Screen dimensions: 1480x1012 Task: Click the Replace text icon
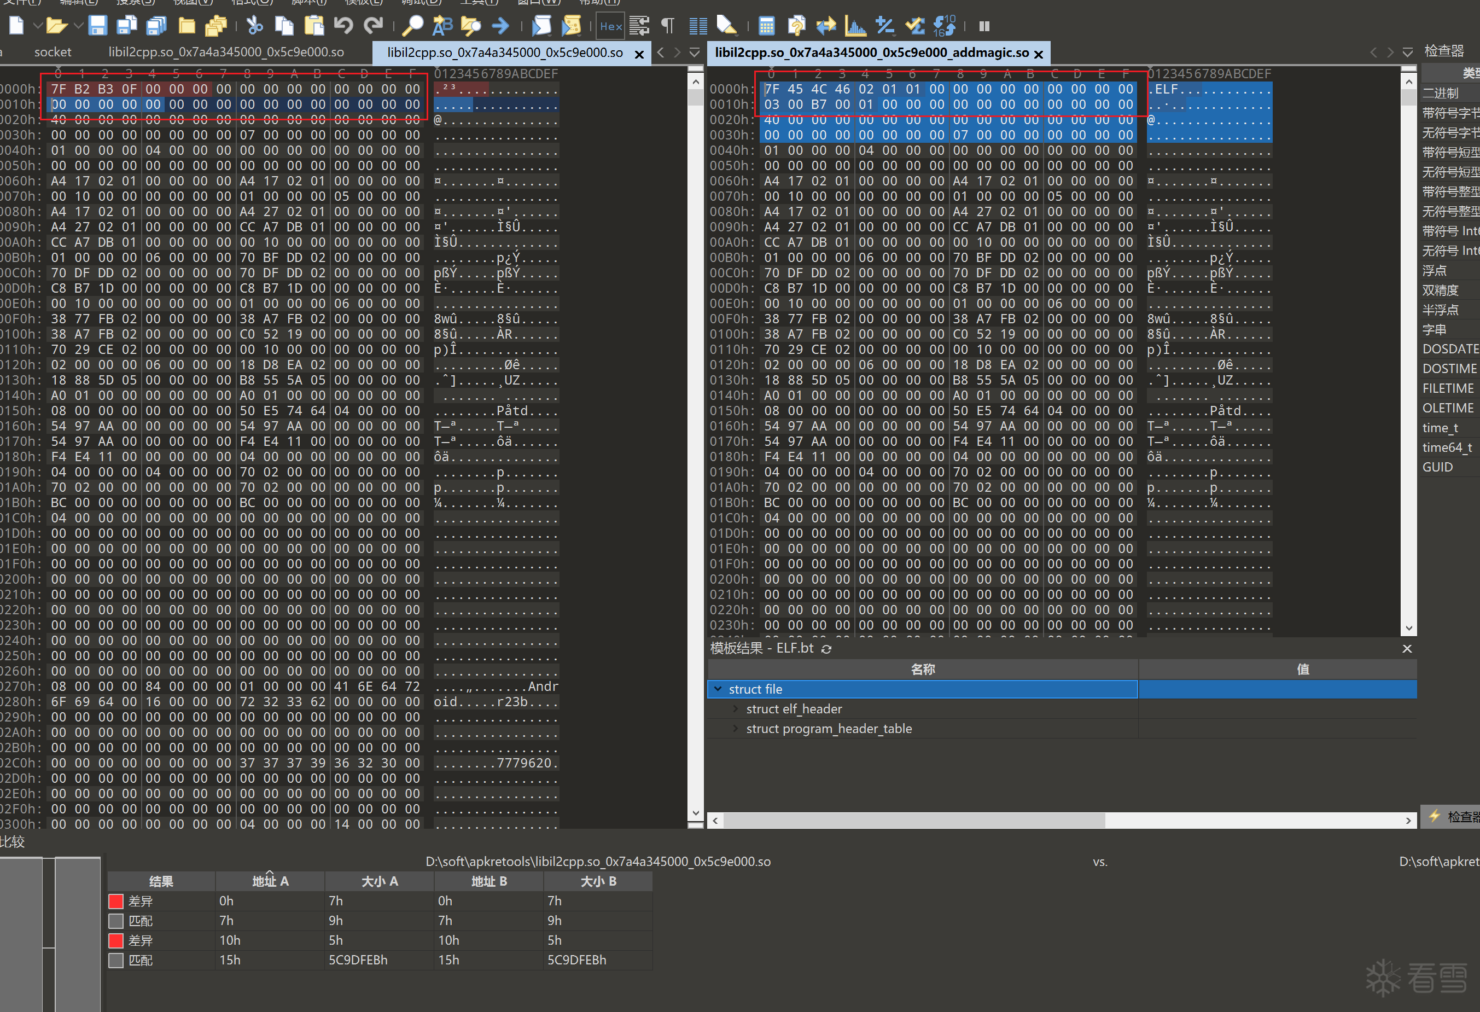coord(442,26)
